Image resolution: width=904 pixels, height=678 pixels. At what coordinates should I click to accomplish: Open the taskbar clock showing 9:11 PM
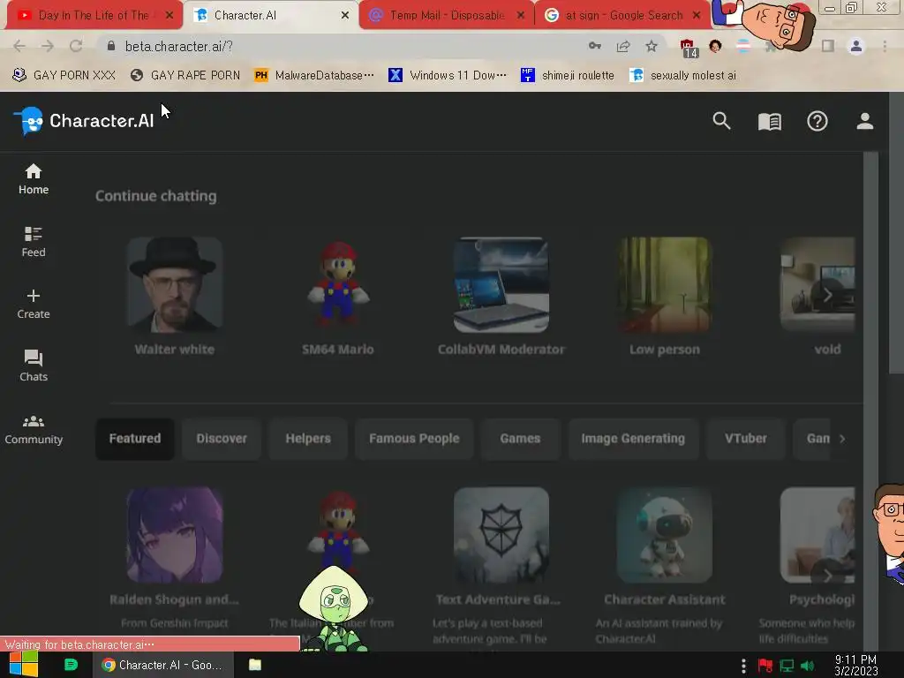(x=855, y=666)
